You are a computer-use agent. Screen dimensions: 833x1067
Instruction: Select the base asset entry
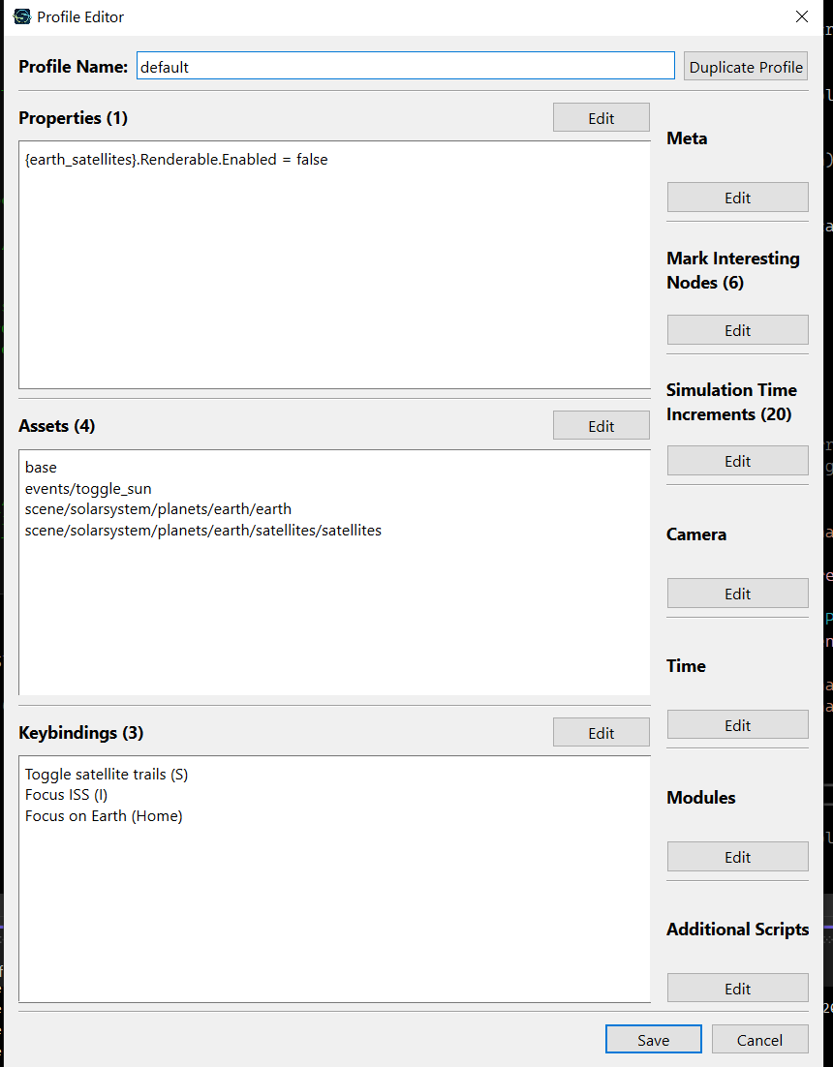click(41, 467)
